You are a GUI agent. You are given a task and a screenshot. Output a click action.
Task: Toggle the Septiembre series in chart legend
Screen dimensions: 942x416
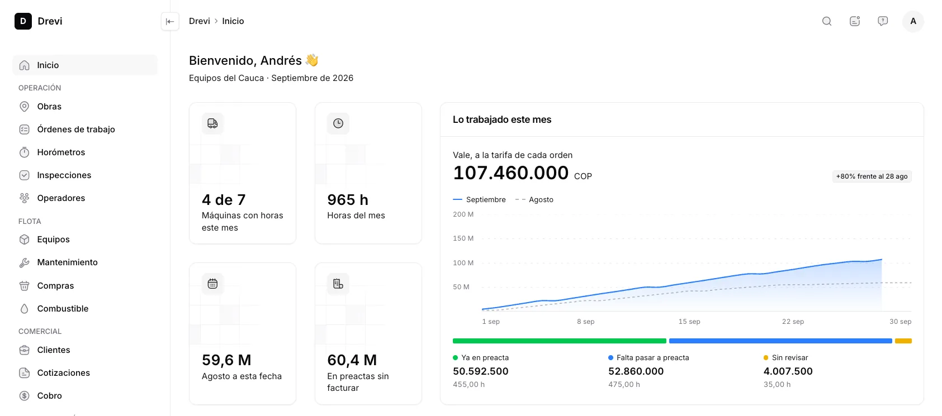(x=479, y=199)
